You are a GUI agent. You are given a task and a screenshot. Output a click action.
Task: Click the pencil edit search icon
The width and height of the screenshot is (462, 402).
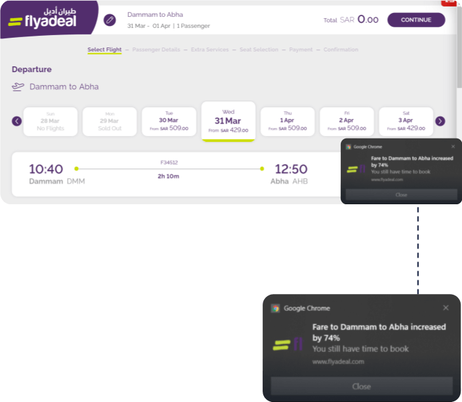pyautogui.click(x=109, y=20)
